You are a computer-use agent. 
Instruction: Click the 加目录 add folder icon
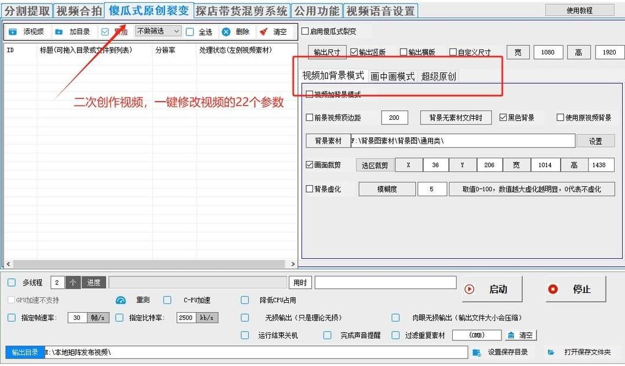tap(59, 32)
